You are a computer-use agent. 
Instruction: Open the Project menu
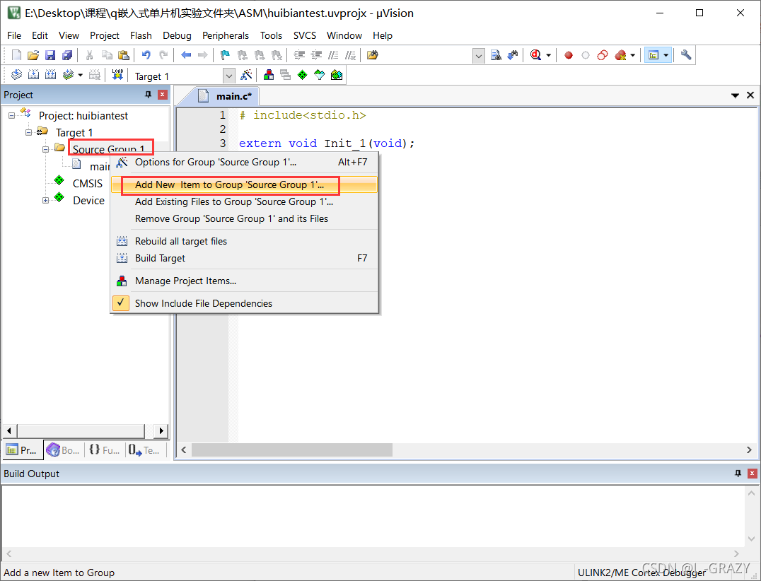click(105, 35)
